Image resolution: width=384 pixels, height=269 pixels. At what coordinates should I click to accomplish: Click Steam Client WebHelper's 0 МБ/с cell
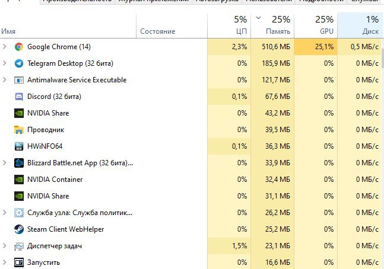[359, 229]
